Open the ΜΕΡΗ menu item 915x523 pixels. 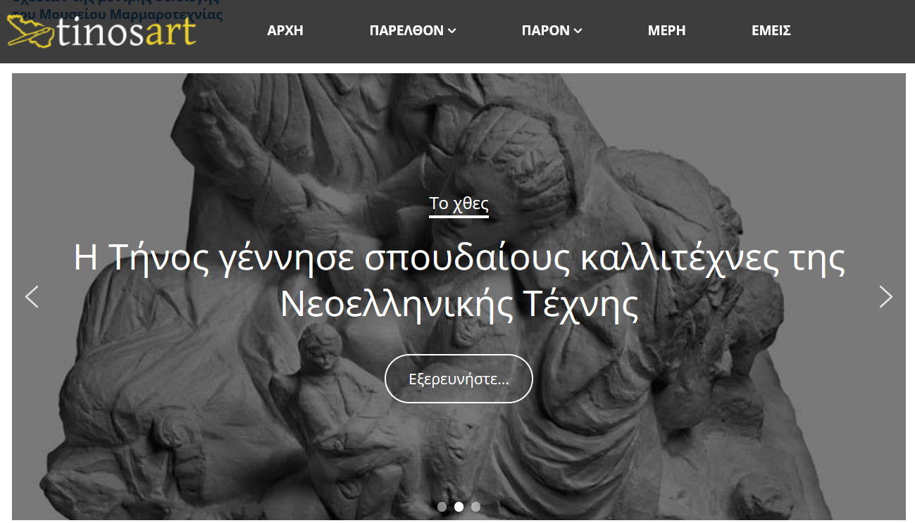pos(666,31)
